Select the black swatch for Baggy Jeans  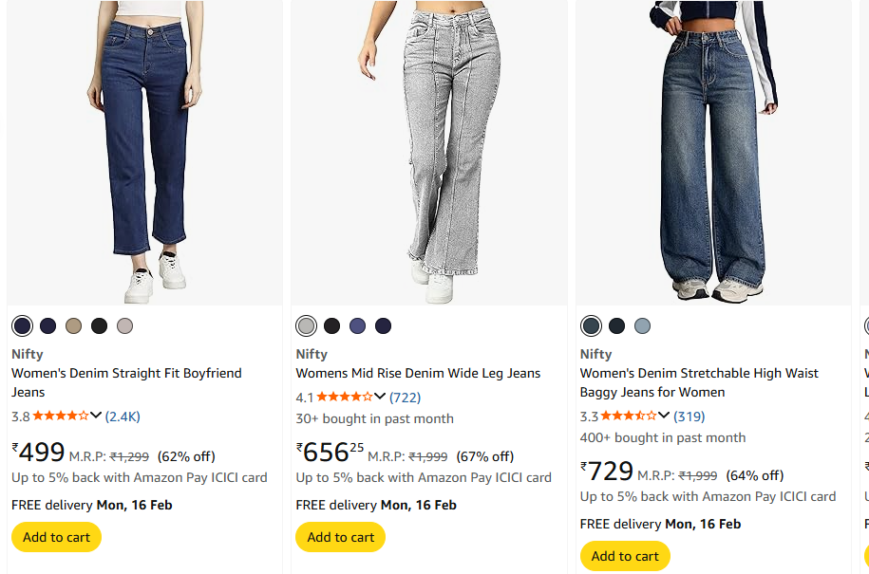(x=616, y=326)
